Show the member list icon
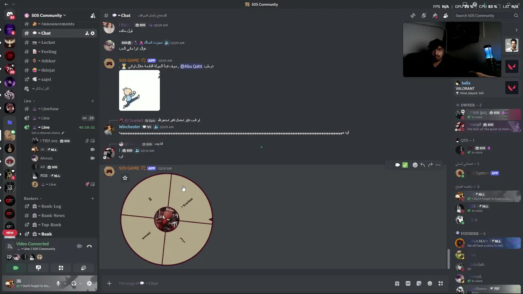The height and width of the screenshot is (294, 523). (x=445, y=16)
